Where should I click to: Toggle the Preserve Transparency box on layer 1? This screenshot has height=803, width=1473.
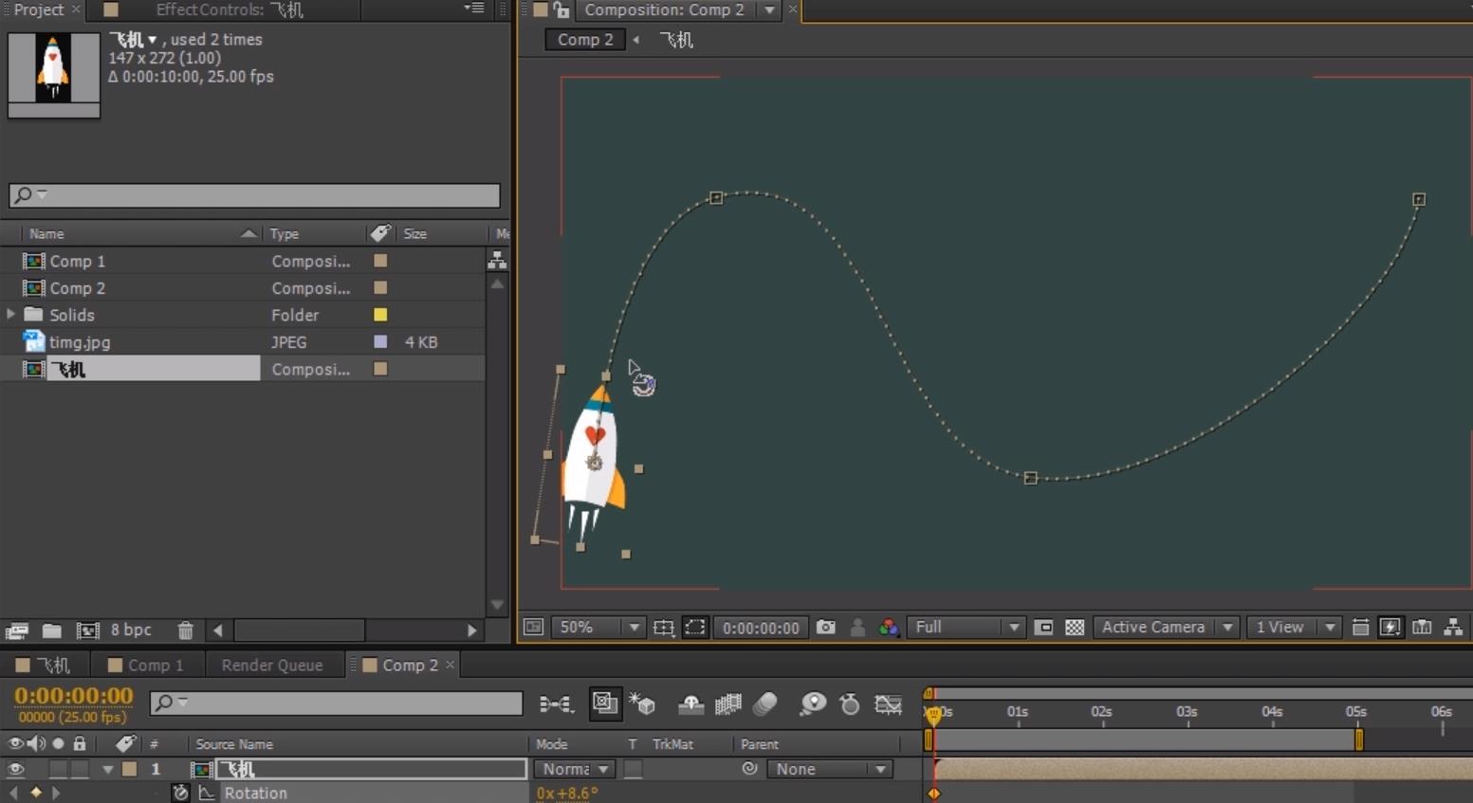coord(633,769)
